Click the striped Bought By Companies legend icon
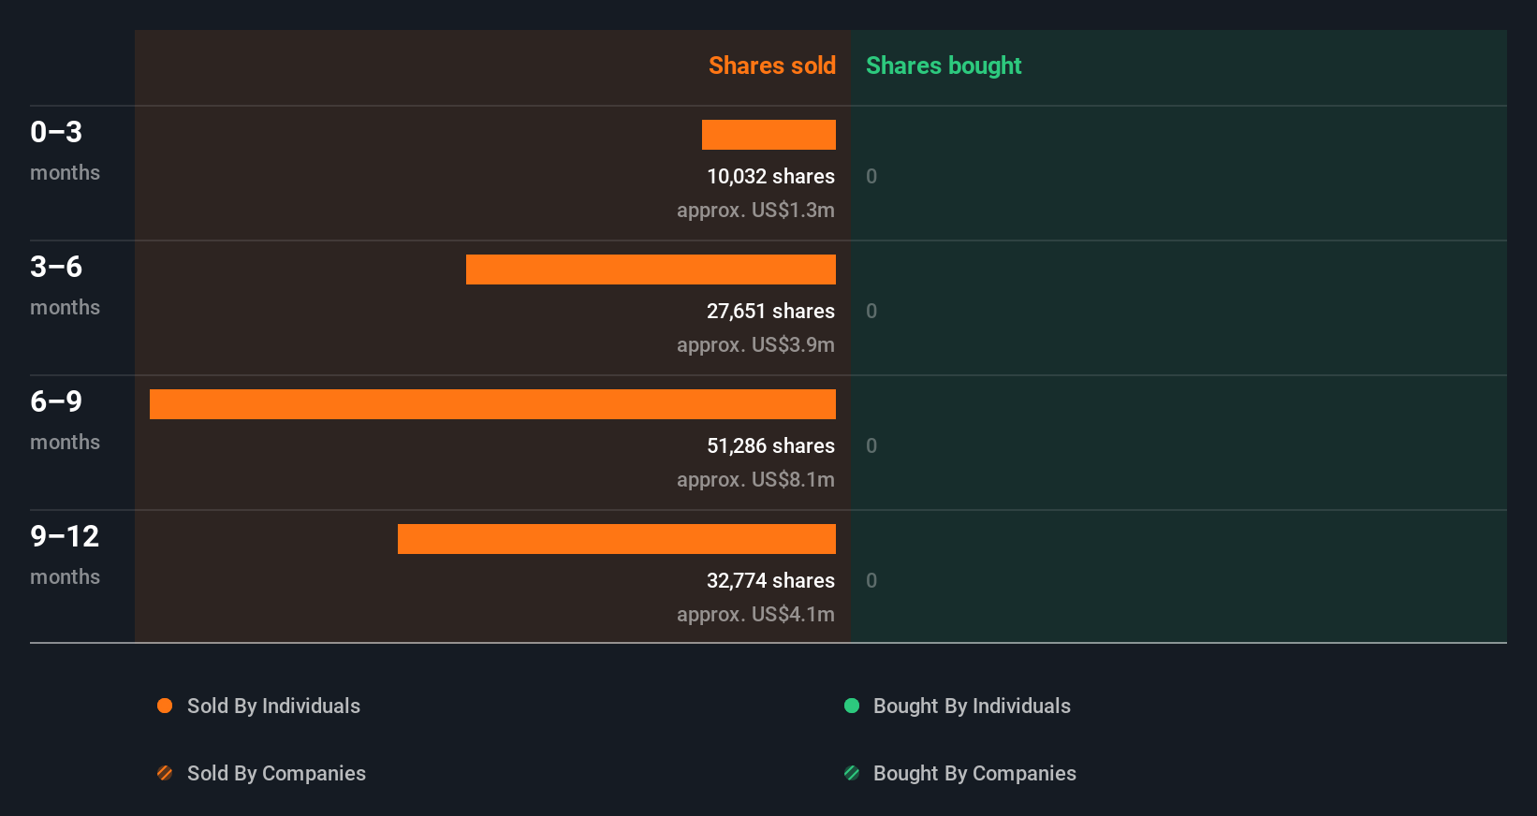This screenshot has height=816, width=1537. 852,773
